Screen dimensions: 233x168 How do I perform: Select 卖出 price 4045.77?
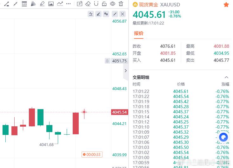pyautogui.click(x=221, y=60)
